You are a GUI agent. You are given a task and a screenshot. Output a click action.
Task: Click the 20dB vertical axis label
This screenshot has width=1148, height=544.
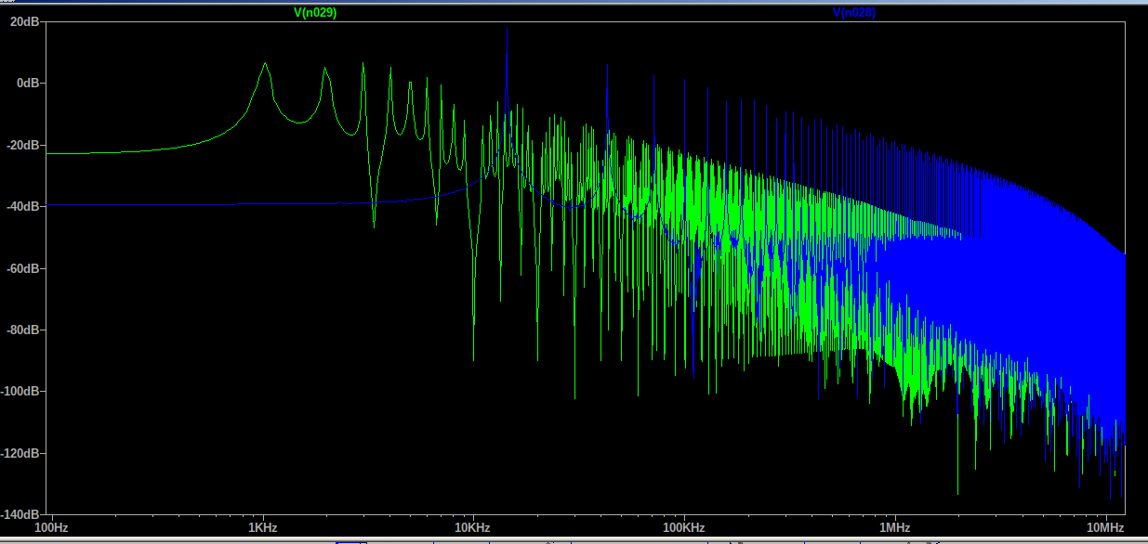click(24, 21)
